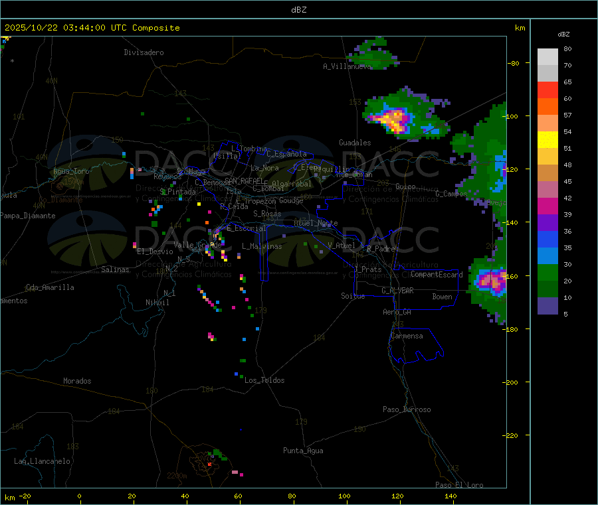This screenshot has height=505, width=598.
Task: Click the Pampa_Diamante label
Action: pyautogui.click(x=28, y=216)
